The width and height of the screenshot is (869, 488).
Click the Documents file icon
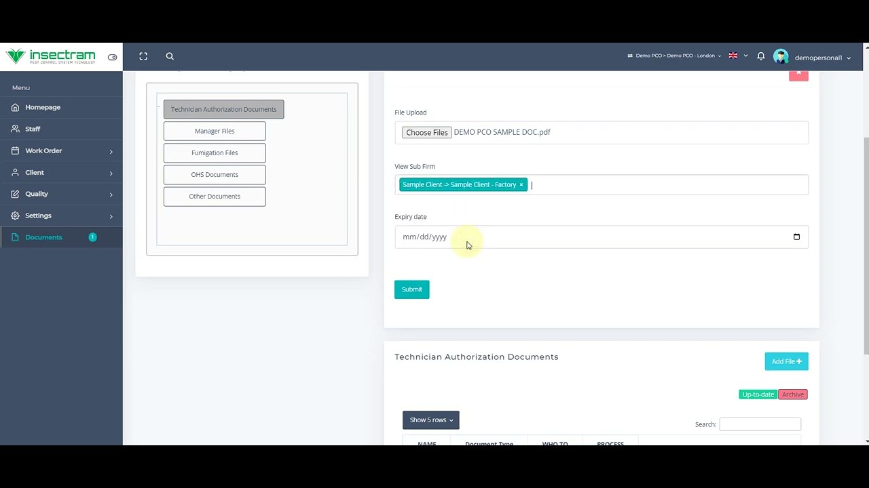point(15,237)
